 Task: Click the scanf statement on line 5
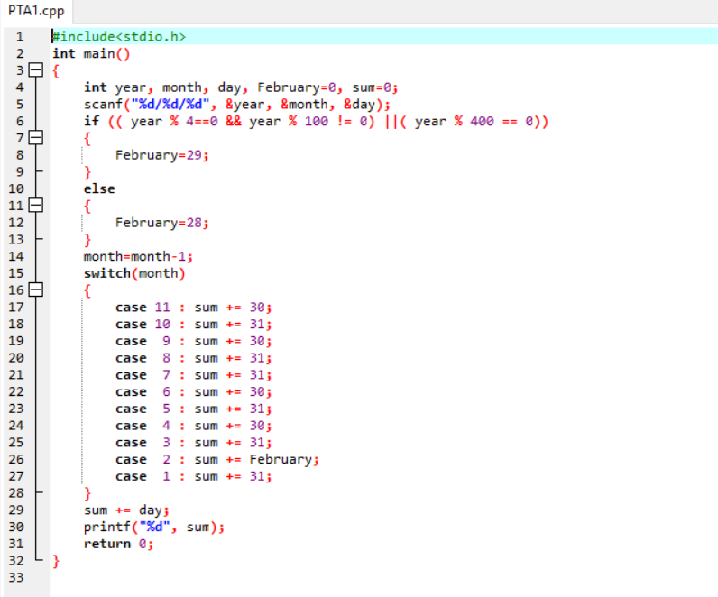click(x=236, y=105)
